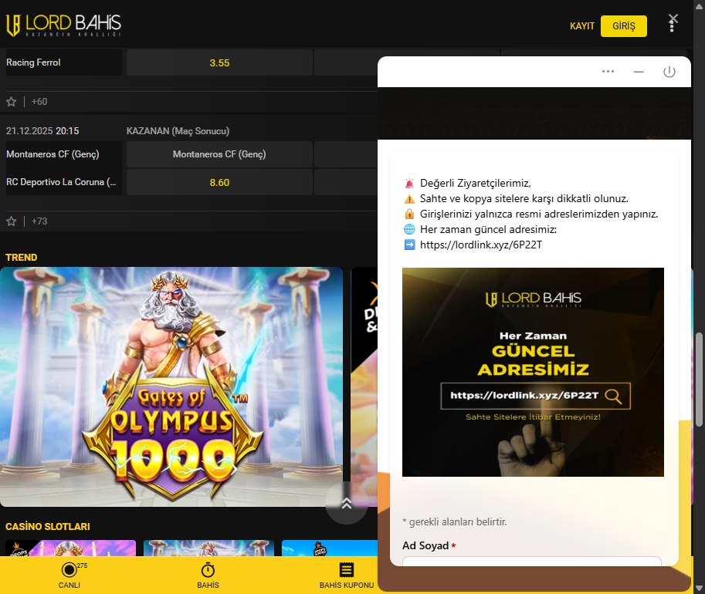Open the CANLI live tab

point(69,575)
